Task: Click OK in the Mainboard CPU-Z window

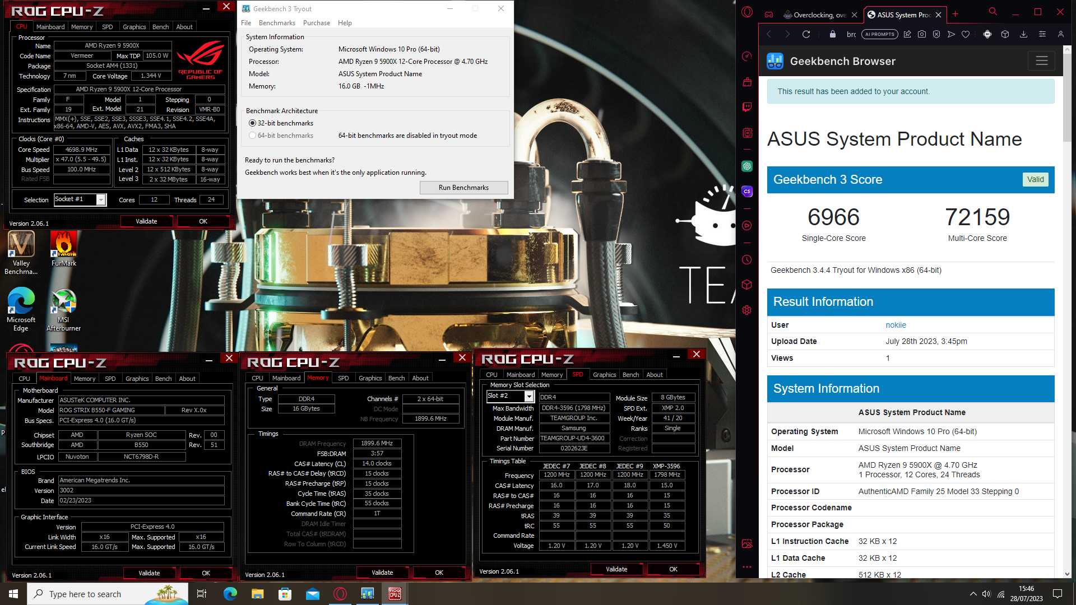Action: click(x=206, y=573)
